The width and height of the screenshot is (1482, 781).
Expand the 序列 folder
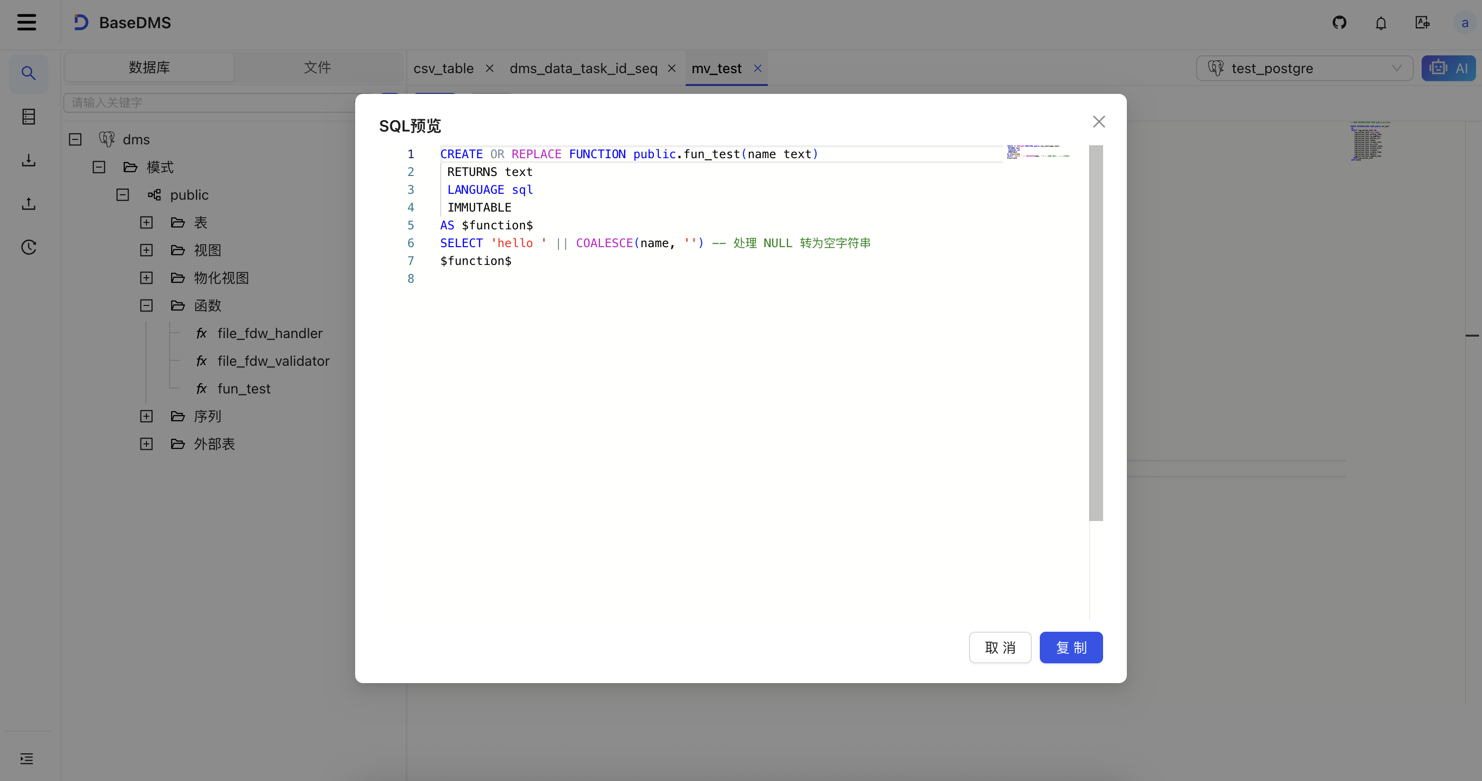pos(147,416)
